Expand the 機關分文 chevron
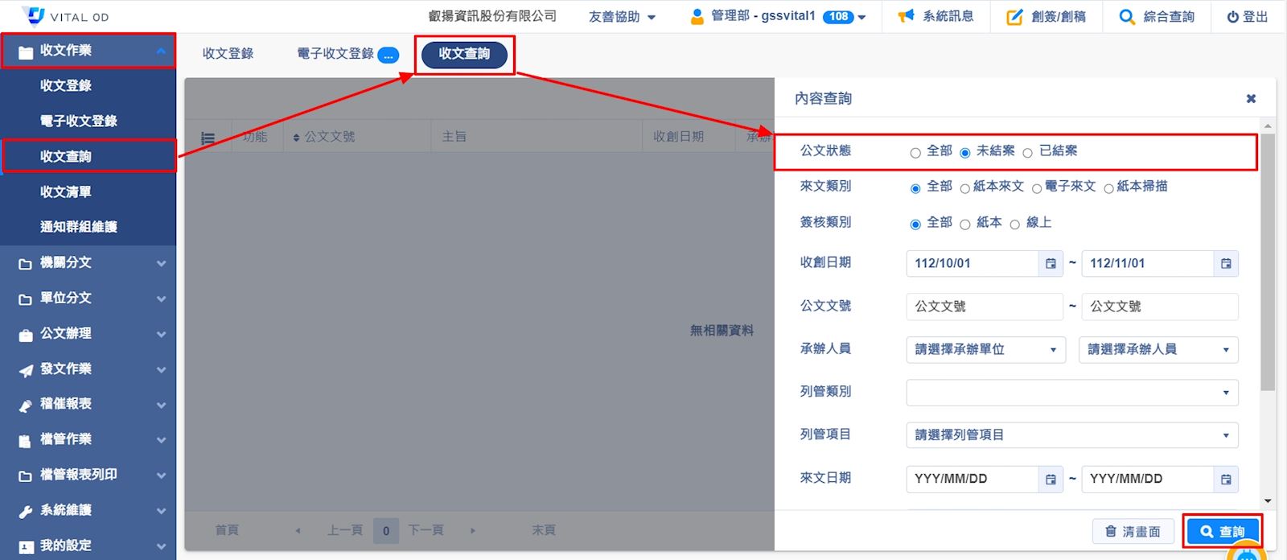The height and width of the screenshot is (560, 1287). pyautogui.click(x=161, y=263)
